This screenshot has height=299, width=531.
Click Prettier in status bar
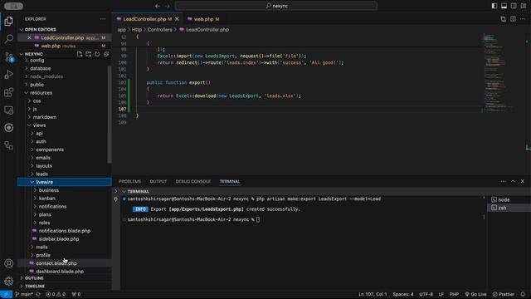tap(504, 294)
